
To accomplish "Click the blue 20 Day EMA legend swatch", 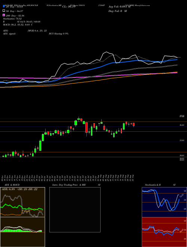I will [x=4, y=6].
